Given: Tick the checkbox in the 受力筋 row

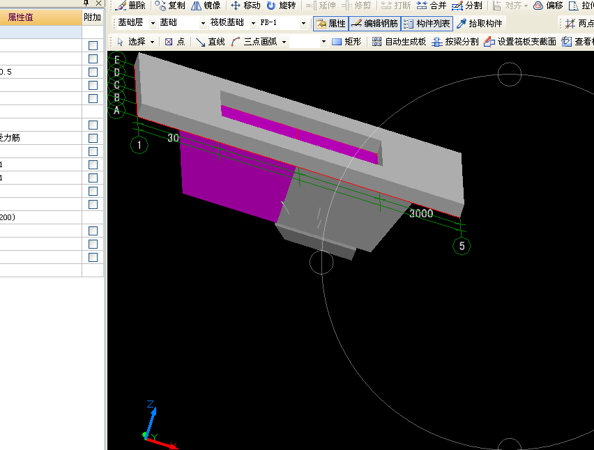Looking at the screenshot, I should 93,138.
